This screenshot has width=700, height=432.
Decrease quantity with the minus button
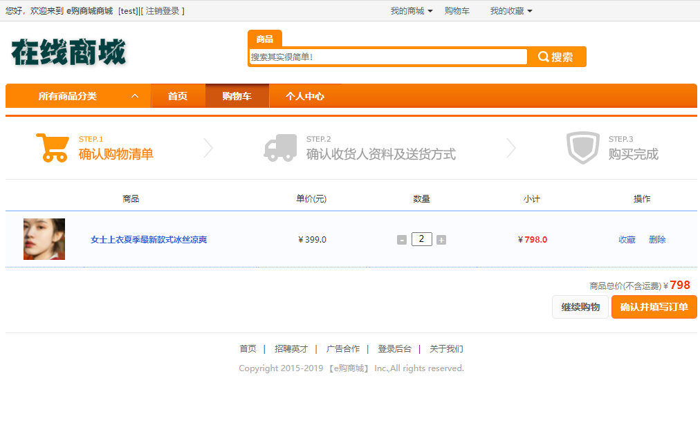[402, 240]
